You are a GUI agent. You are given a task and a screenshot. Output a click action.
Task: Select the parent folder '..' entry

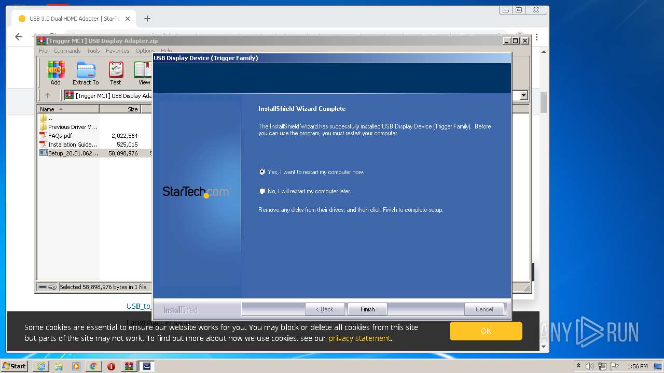tap(50, 118)
